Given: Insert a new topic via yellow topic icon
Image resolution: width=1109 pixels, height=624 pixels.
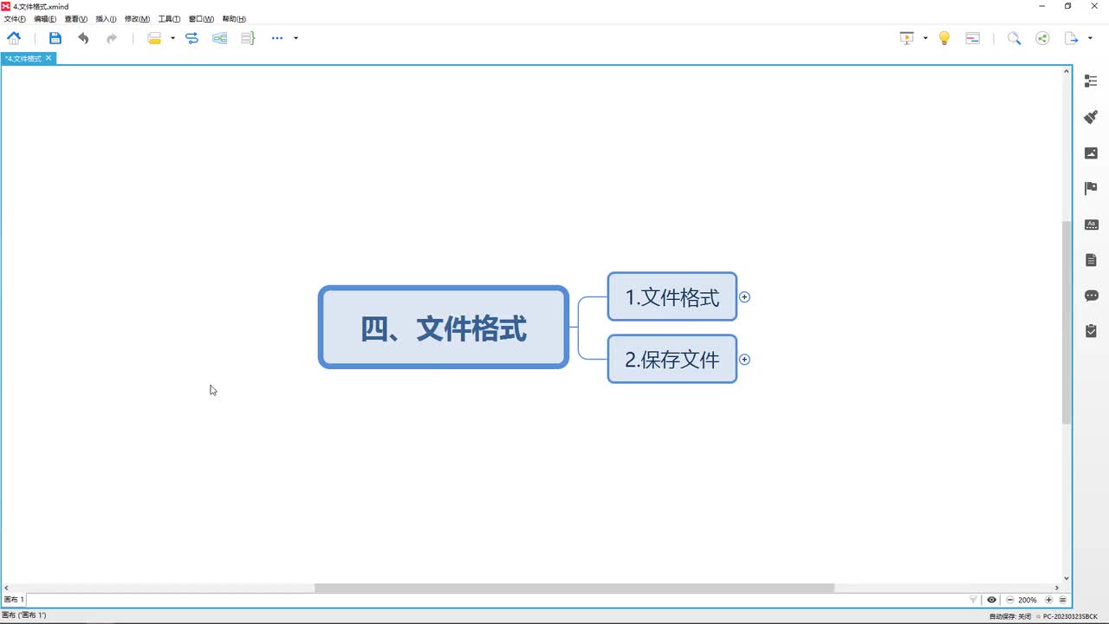Looking at the screenshot, I should point(154,38).
